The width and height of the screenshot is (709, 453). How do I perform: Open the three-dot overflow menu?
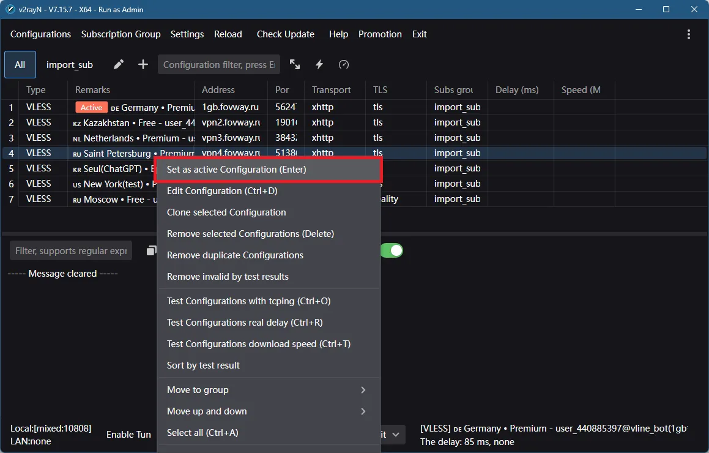click(689, 34)
